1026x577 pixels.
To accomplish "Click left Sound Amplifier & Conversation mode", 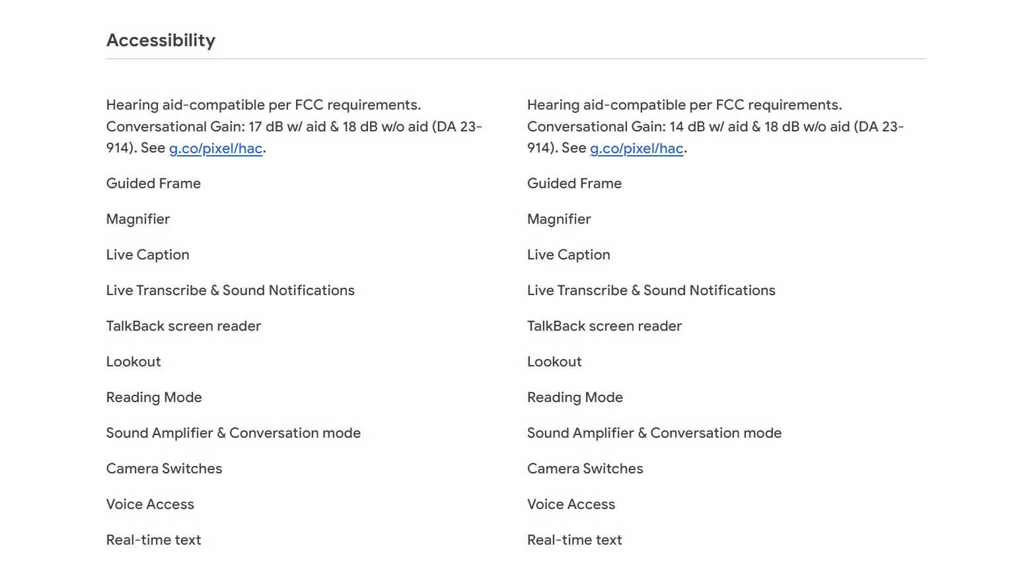I will (233, 433).
